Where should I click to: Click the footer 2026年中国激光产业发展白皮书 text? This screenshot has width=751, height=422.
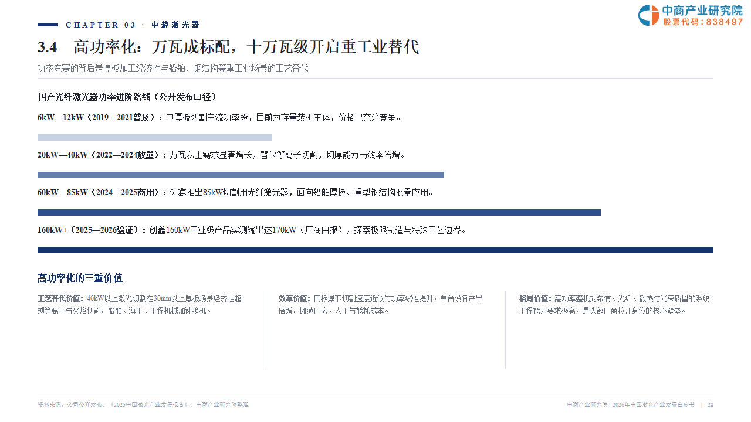click(x=653, y=404)
